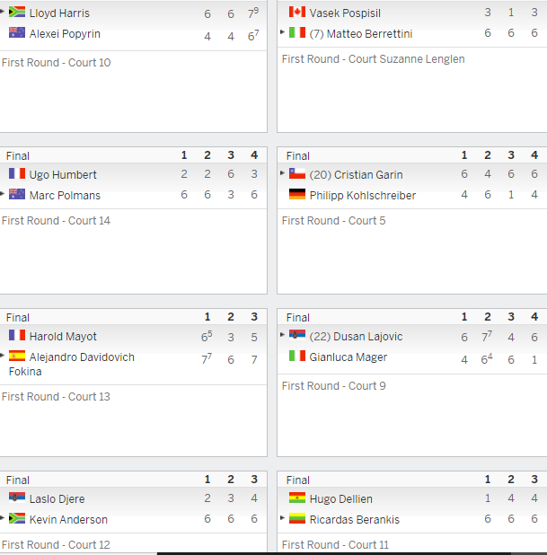Click the winner arrow beside Ricardas Berankis

click(x=282, y=518)
